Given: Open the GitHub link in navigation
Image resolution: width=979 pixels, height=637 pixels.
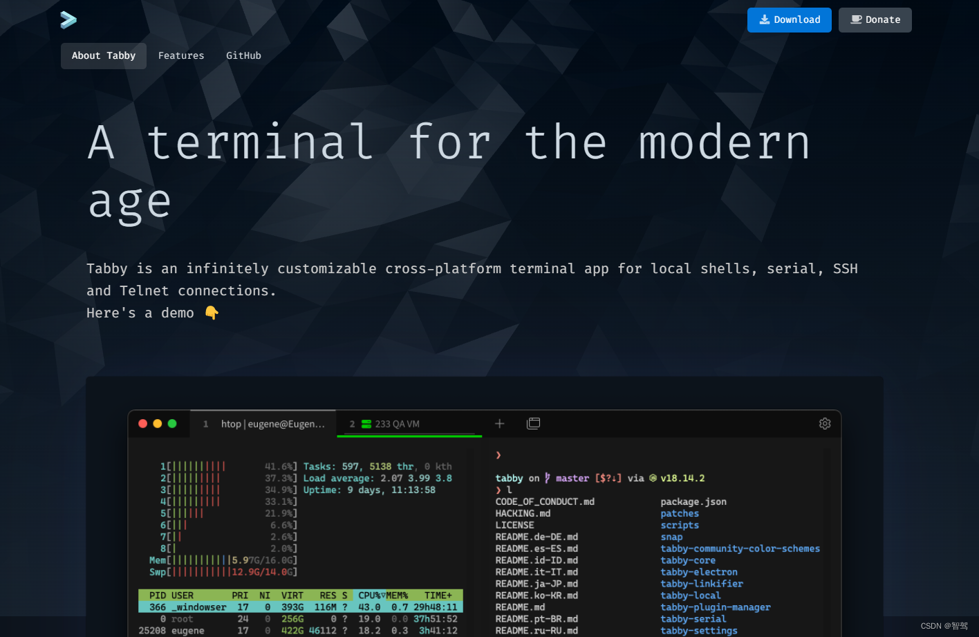Looking at the screenshot, I should click(243, 56).
